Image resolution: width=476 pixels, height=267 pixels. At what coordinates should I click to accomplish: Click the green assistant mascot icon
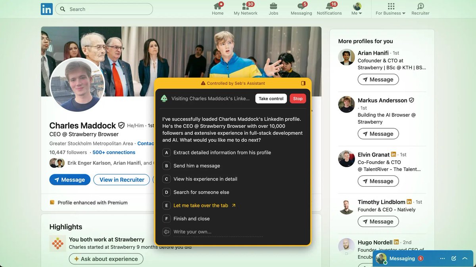click(164, 99)
